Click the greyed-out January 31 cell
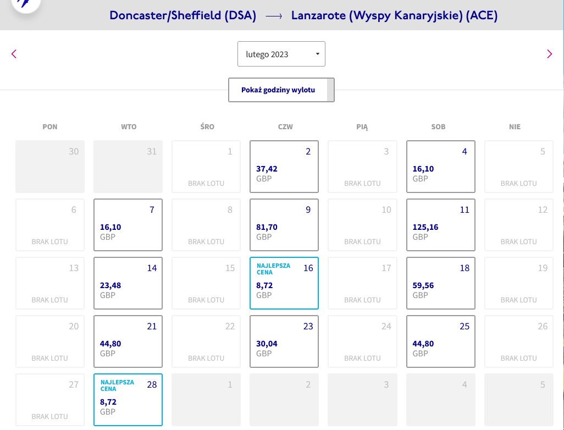Screen dimensions: 564x430 point(128,167)
